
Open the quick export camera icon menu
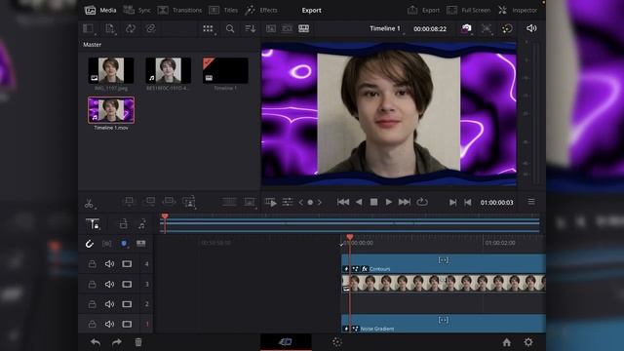466,28
